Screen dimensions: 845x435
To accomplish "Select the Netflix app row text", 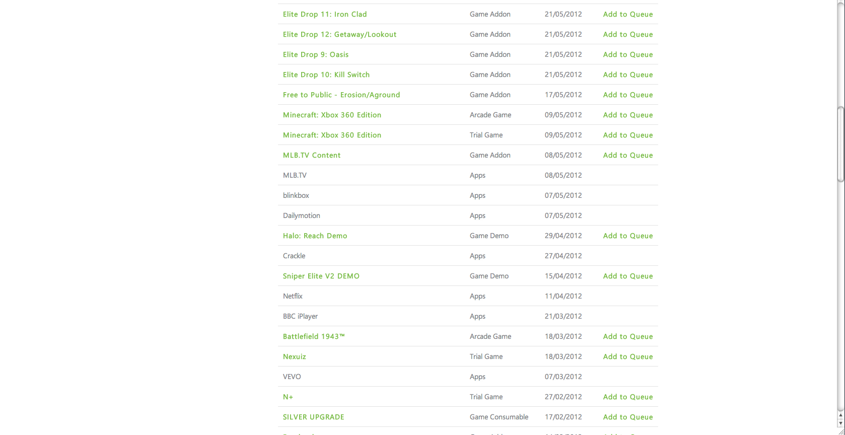I will 293,296.
